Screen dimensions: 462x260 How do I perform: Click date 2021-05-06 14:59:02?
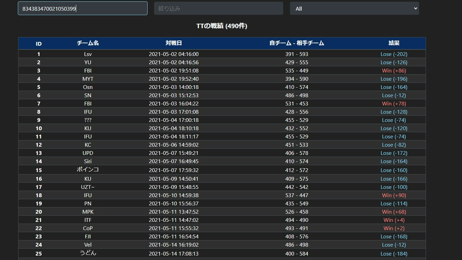[x=174, y=145]
